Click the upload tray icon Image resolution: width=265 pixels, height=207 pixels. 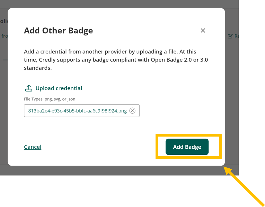tap(28, 88)
